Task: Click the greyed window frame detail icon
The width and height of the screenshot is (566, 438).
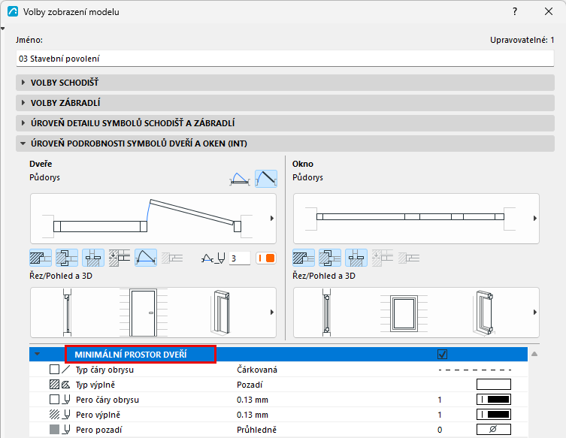Action: 409,258
